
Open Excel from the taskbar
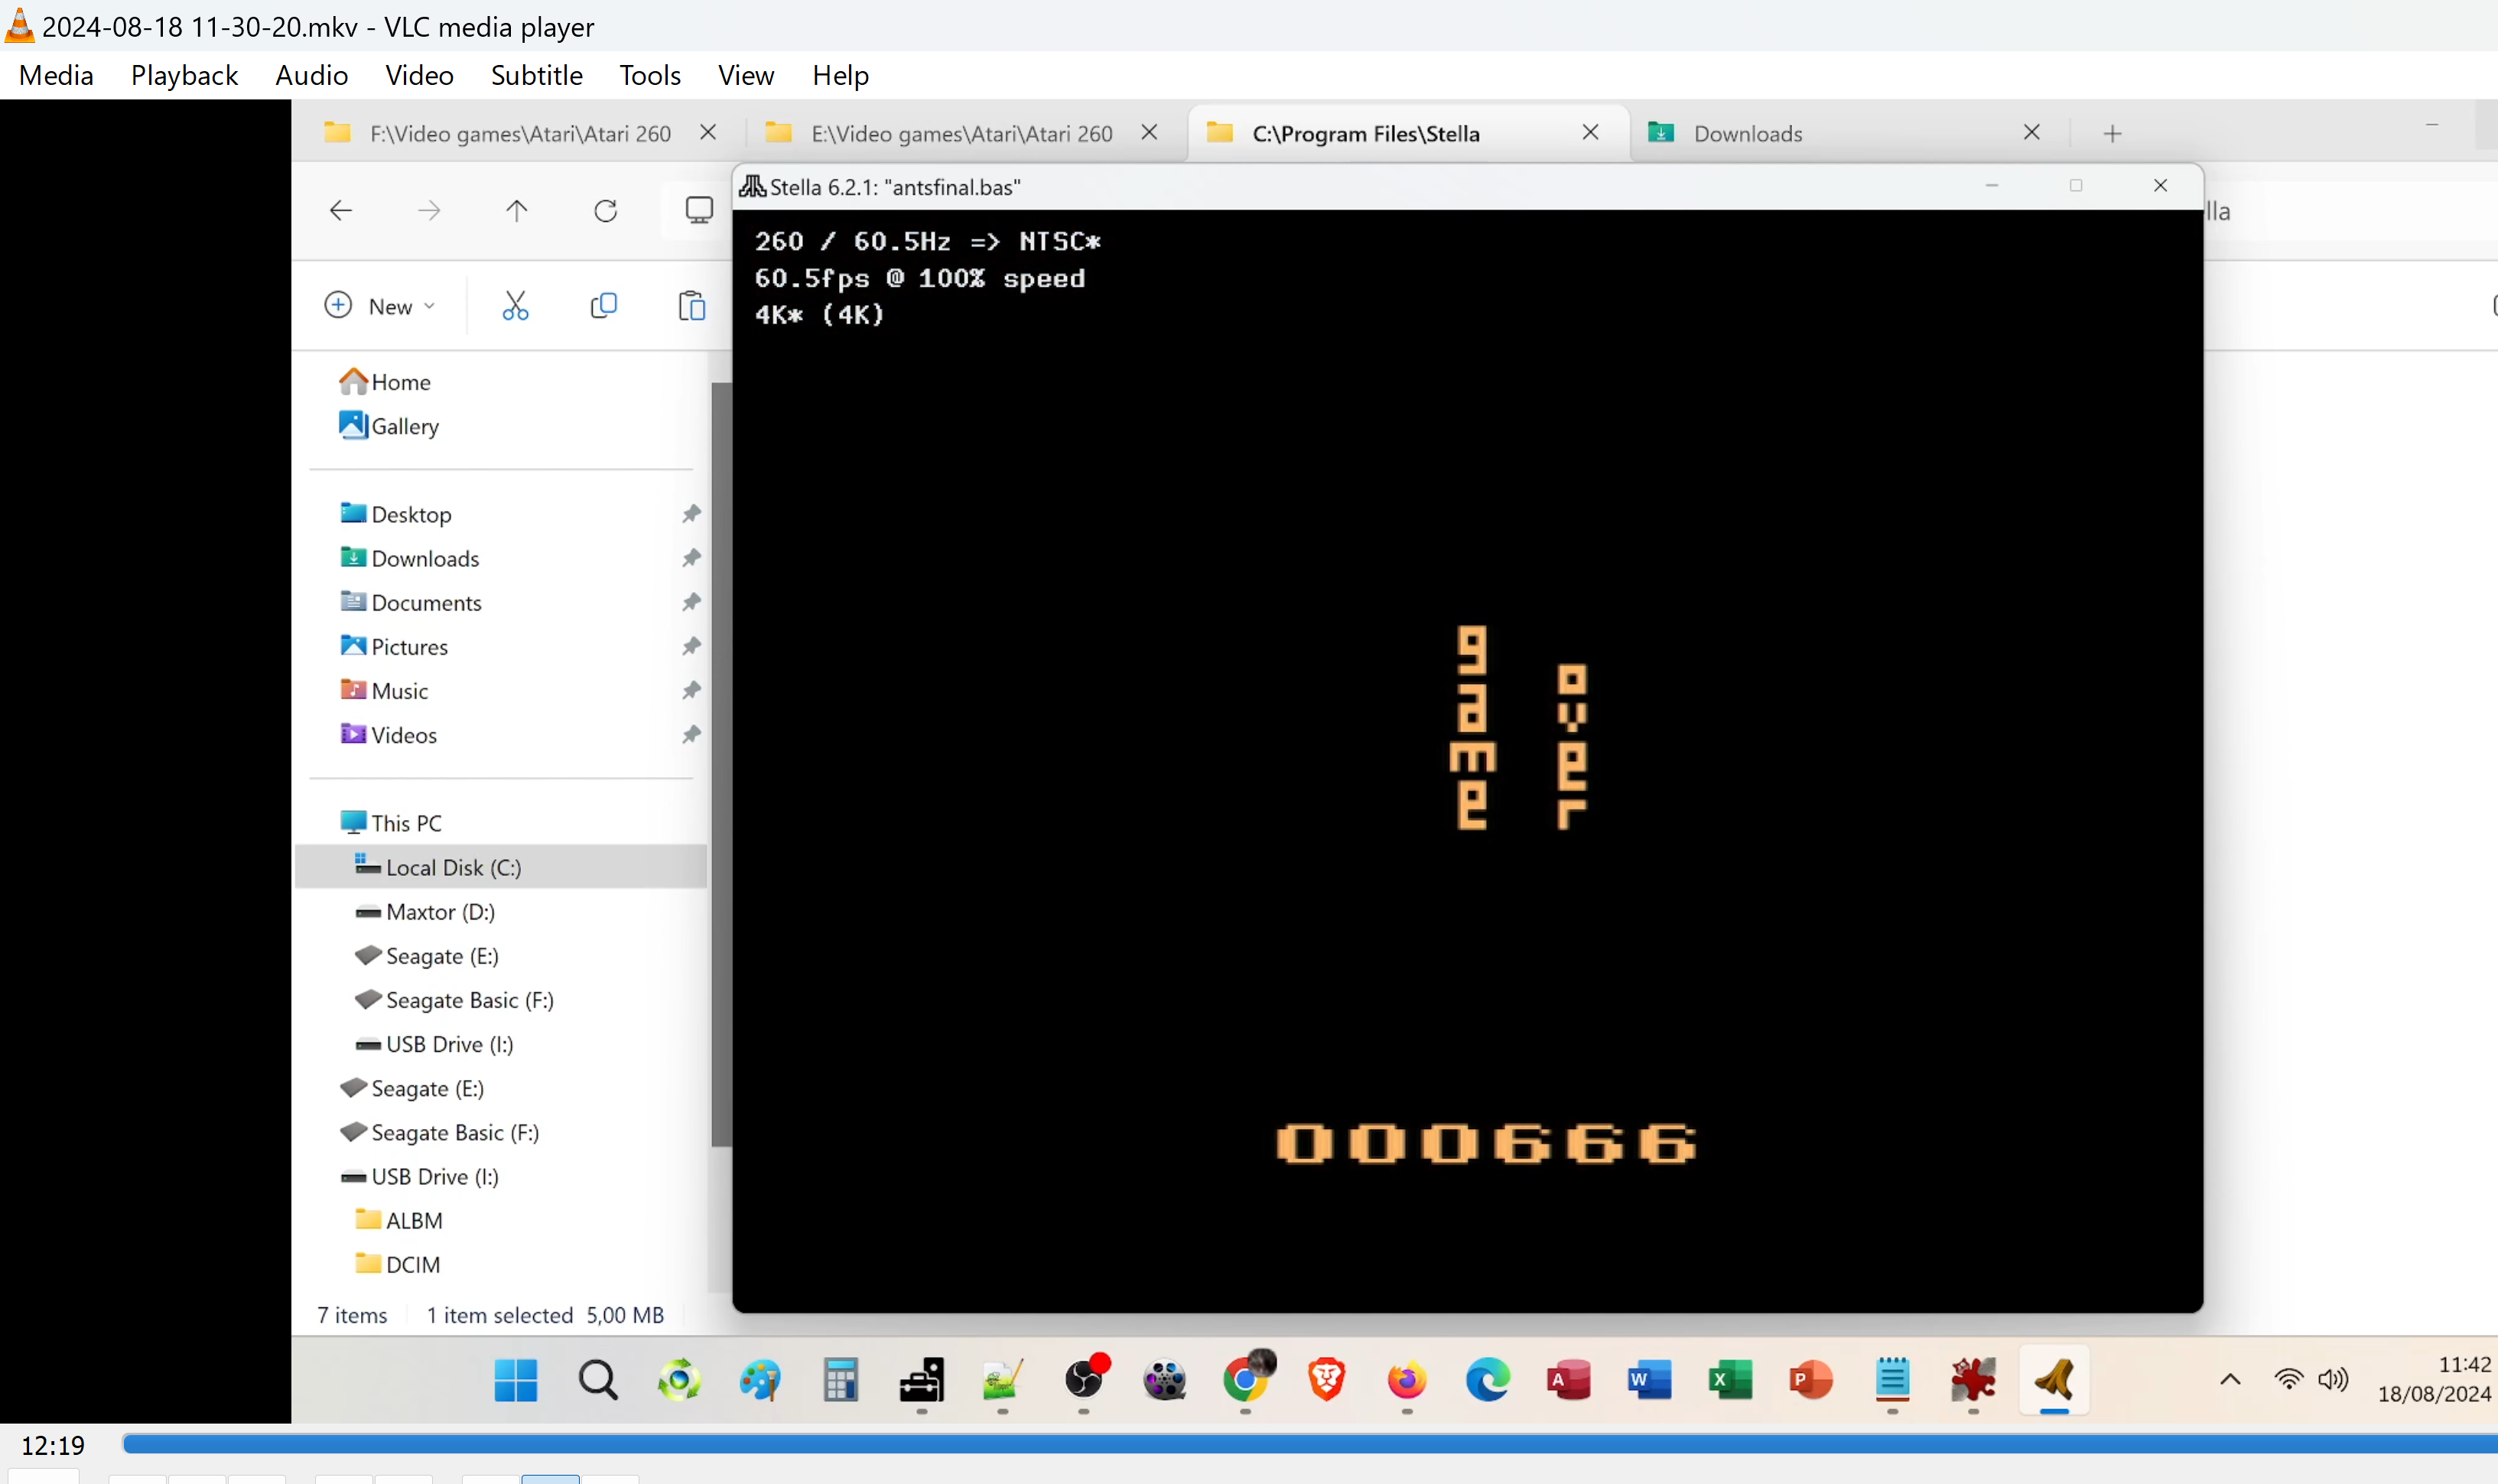point(1729,1381)
